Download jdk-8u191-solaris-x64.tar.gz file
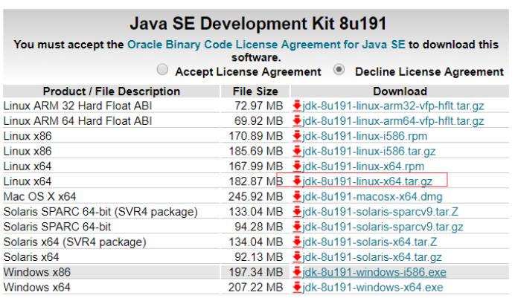Image resolution: width=515 pixels, height=304 pixels. click(x=372, y=256)
